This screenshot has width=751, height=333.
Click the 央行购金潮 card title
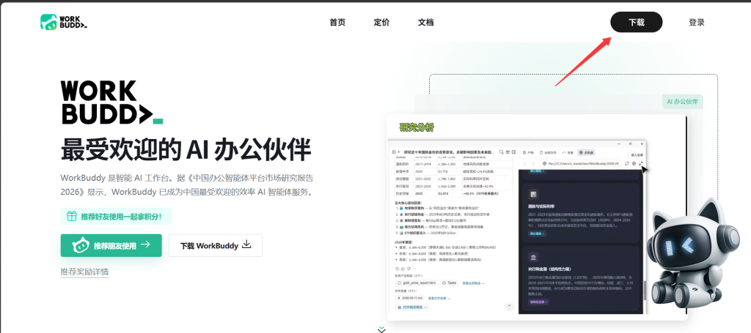[550, 269]
